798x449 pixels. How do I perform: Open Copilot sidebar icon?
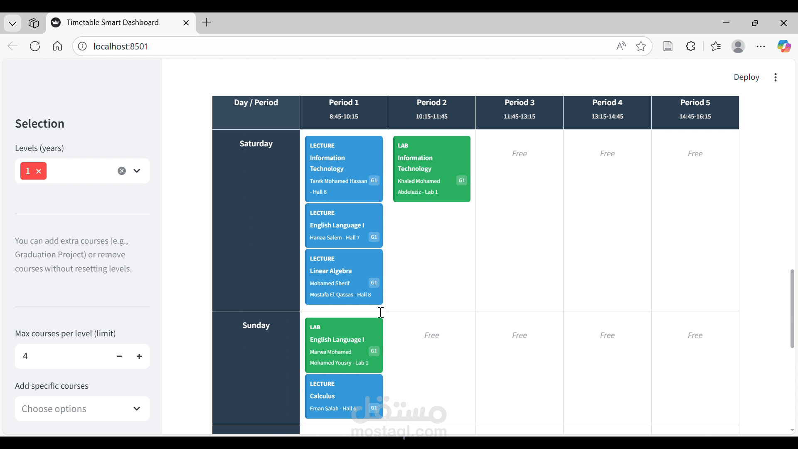coord(784,46)
